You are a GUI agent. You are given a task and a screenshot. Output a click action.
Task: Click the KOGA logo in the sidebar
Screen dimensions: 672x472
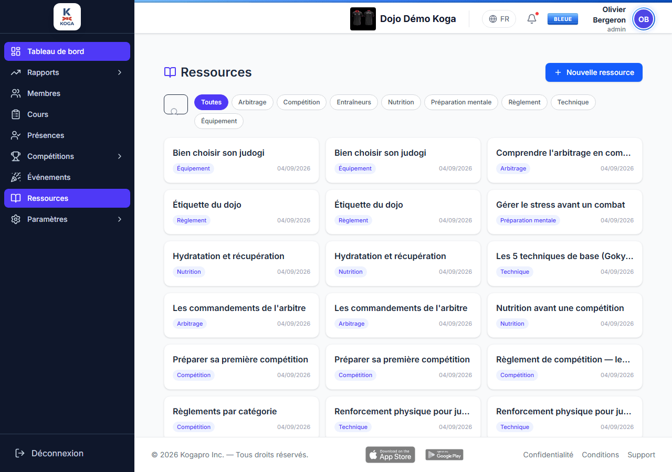click(x=67, y=17)
